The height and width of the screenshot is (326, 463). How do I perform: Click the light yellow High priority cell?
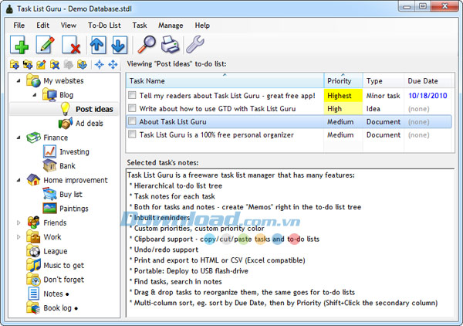click(343, 108)
